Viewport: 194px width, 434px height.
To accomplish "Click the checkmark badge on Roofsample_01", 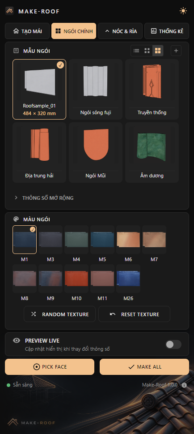I will click(60, 65).
